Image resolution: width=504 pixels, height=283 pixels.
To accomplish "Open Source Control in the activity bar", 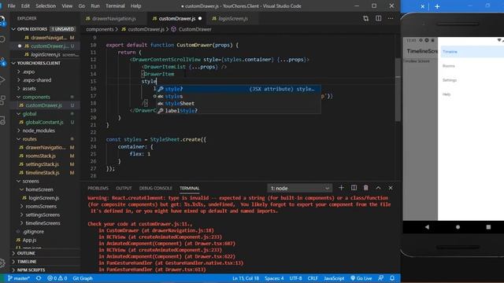I will pyautogui.click(x=3, y=61).
